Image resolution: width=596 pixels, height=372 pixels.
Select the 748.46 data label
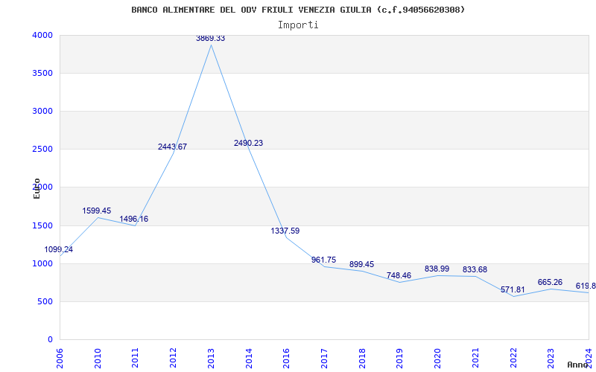(x=399, y=276)
